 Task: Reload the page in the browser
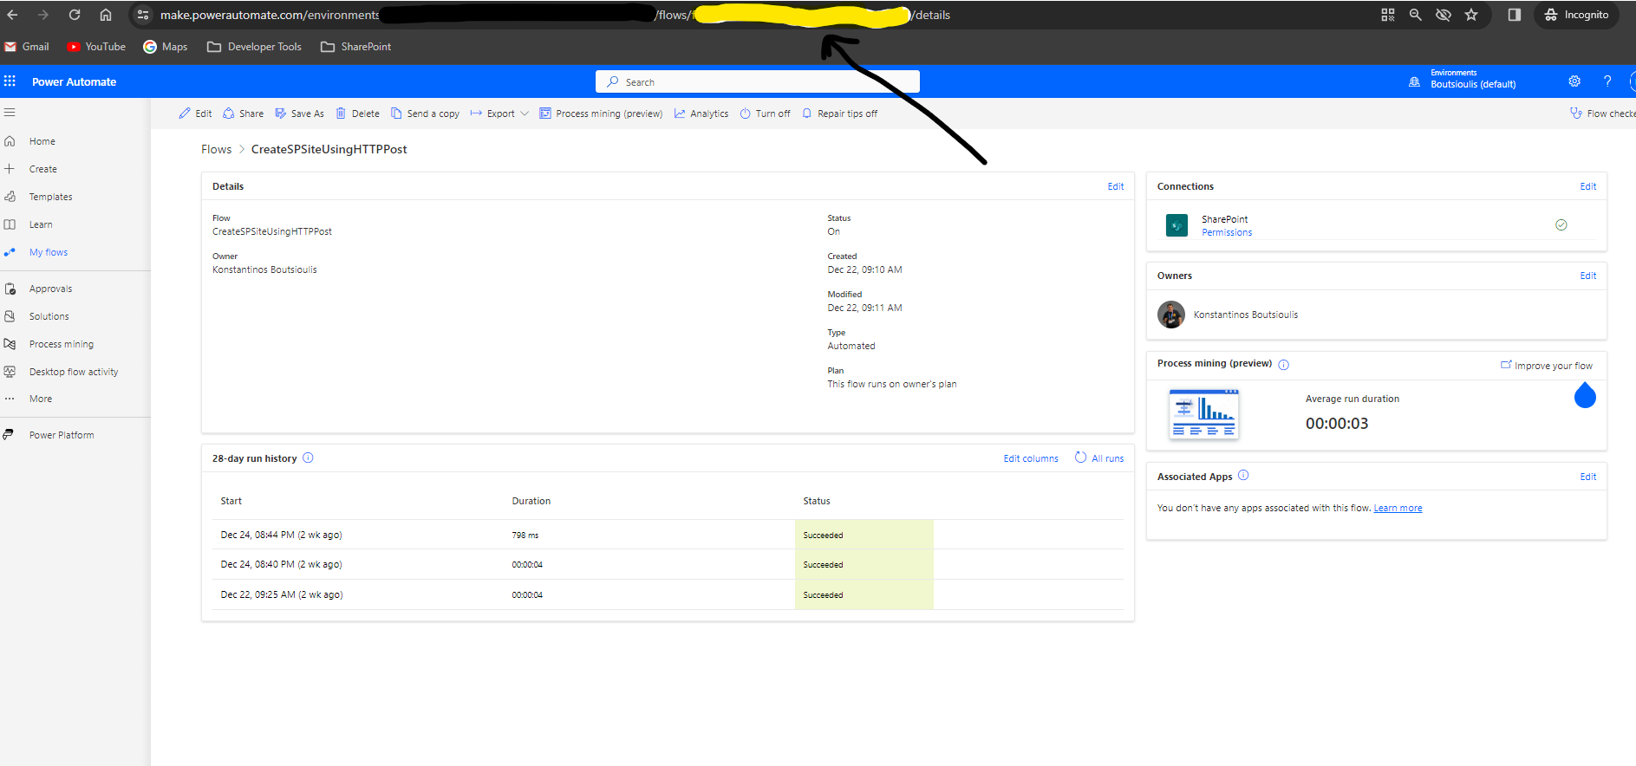tap(75, 15)
